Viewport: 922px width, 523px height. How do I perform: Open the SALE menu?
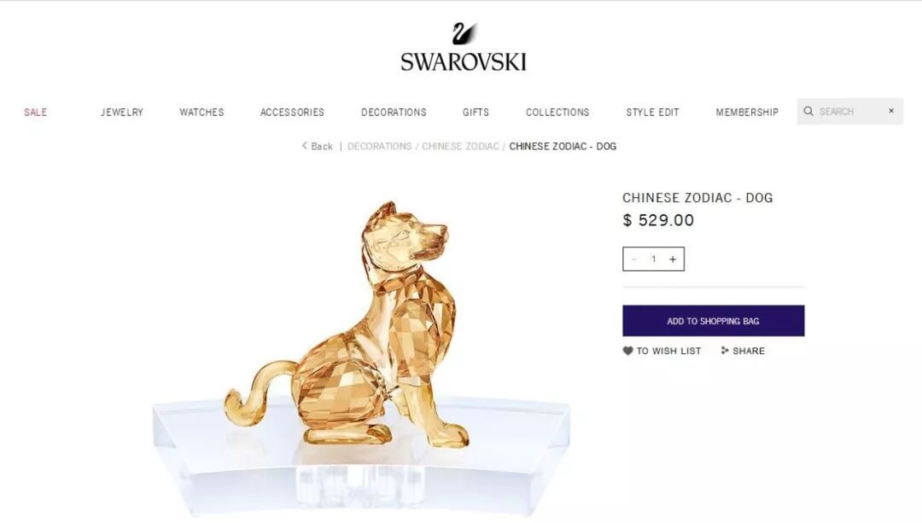[35, 113]
